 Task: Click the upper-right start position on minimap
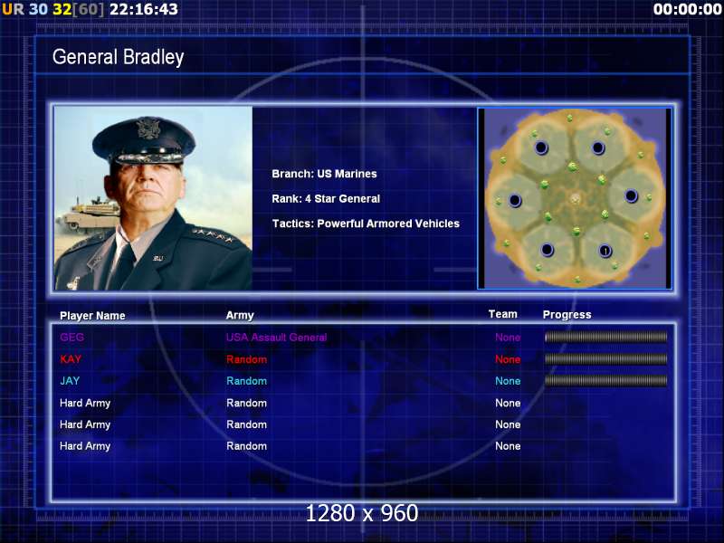click(598, 148)
